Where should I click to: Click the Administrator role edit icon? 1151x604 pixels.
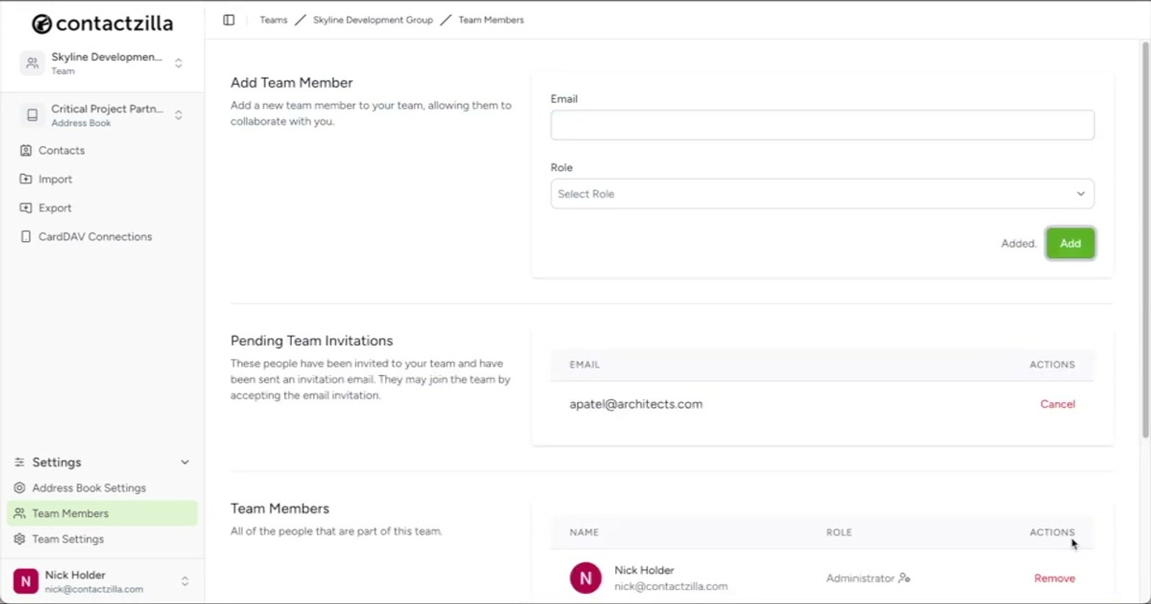(x=904, y=578)
